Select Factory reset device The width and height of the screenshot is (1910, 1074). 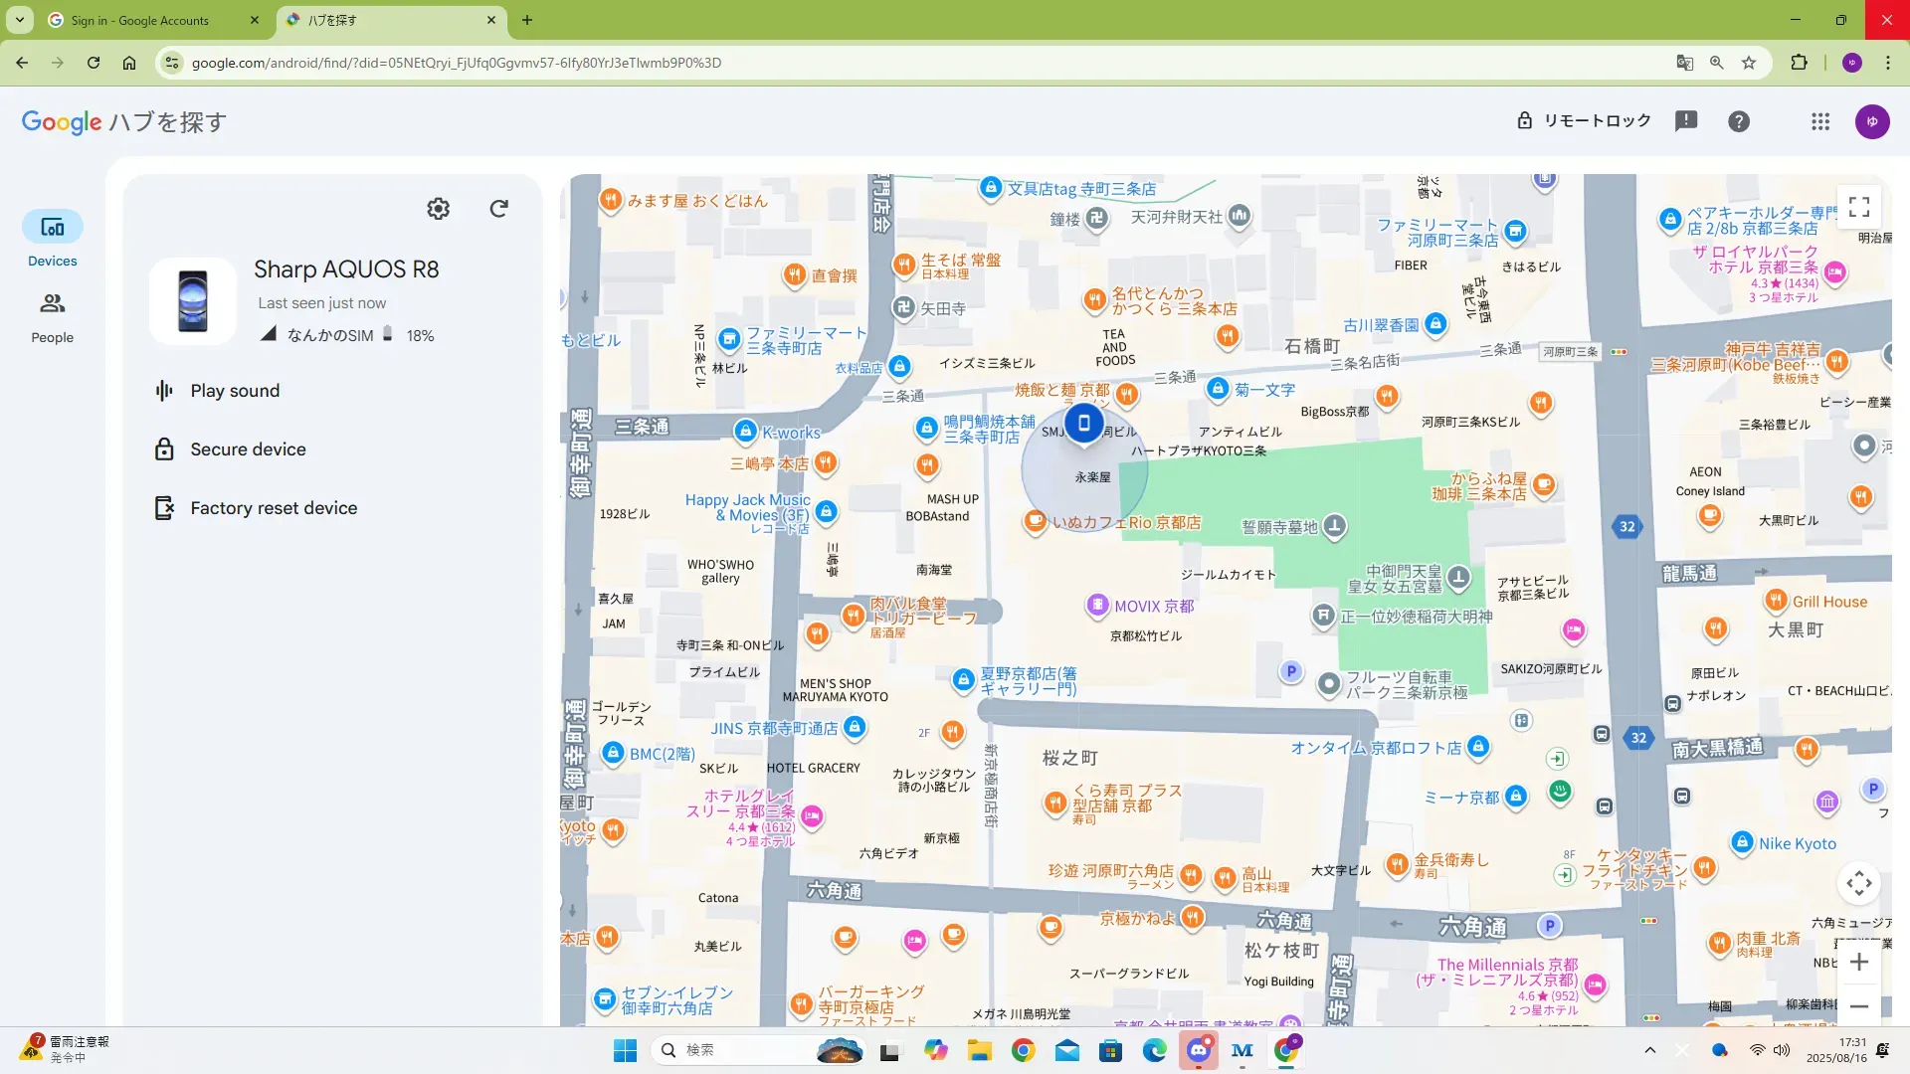274,508
